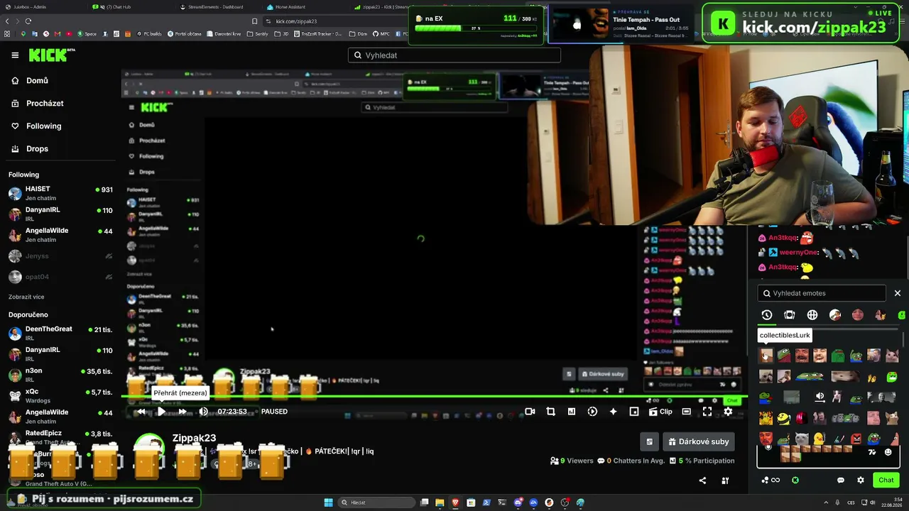Viewport: 909px width, 511px height.
Task: Open the 3D bookmarks folder
Action: click(282, 34)
